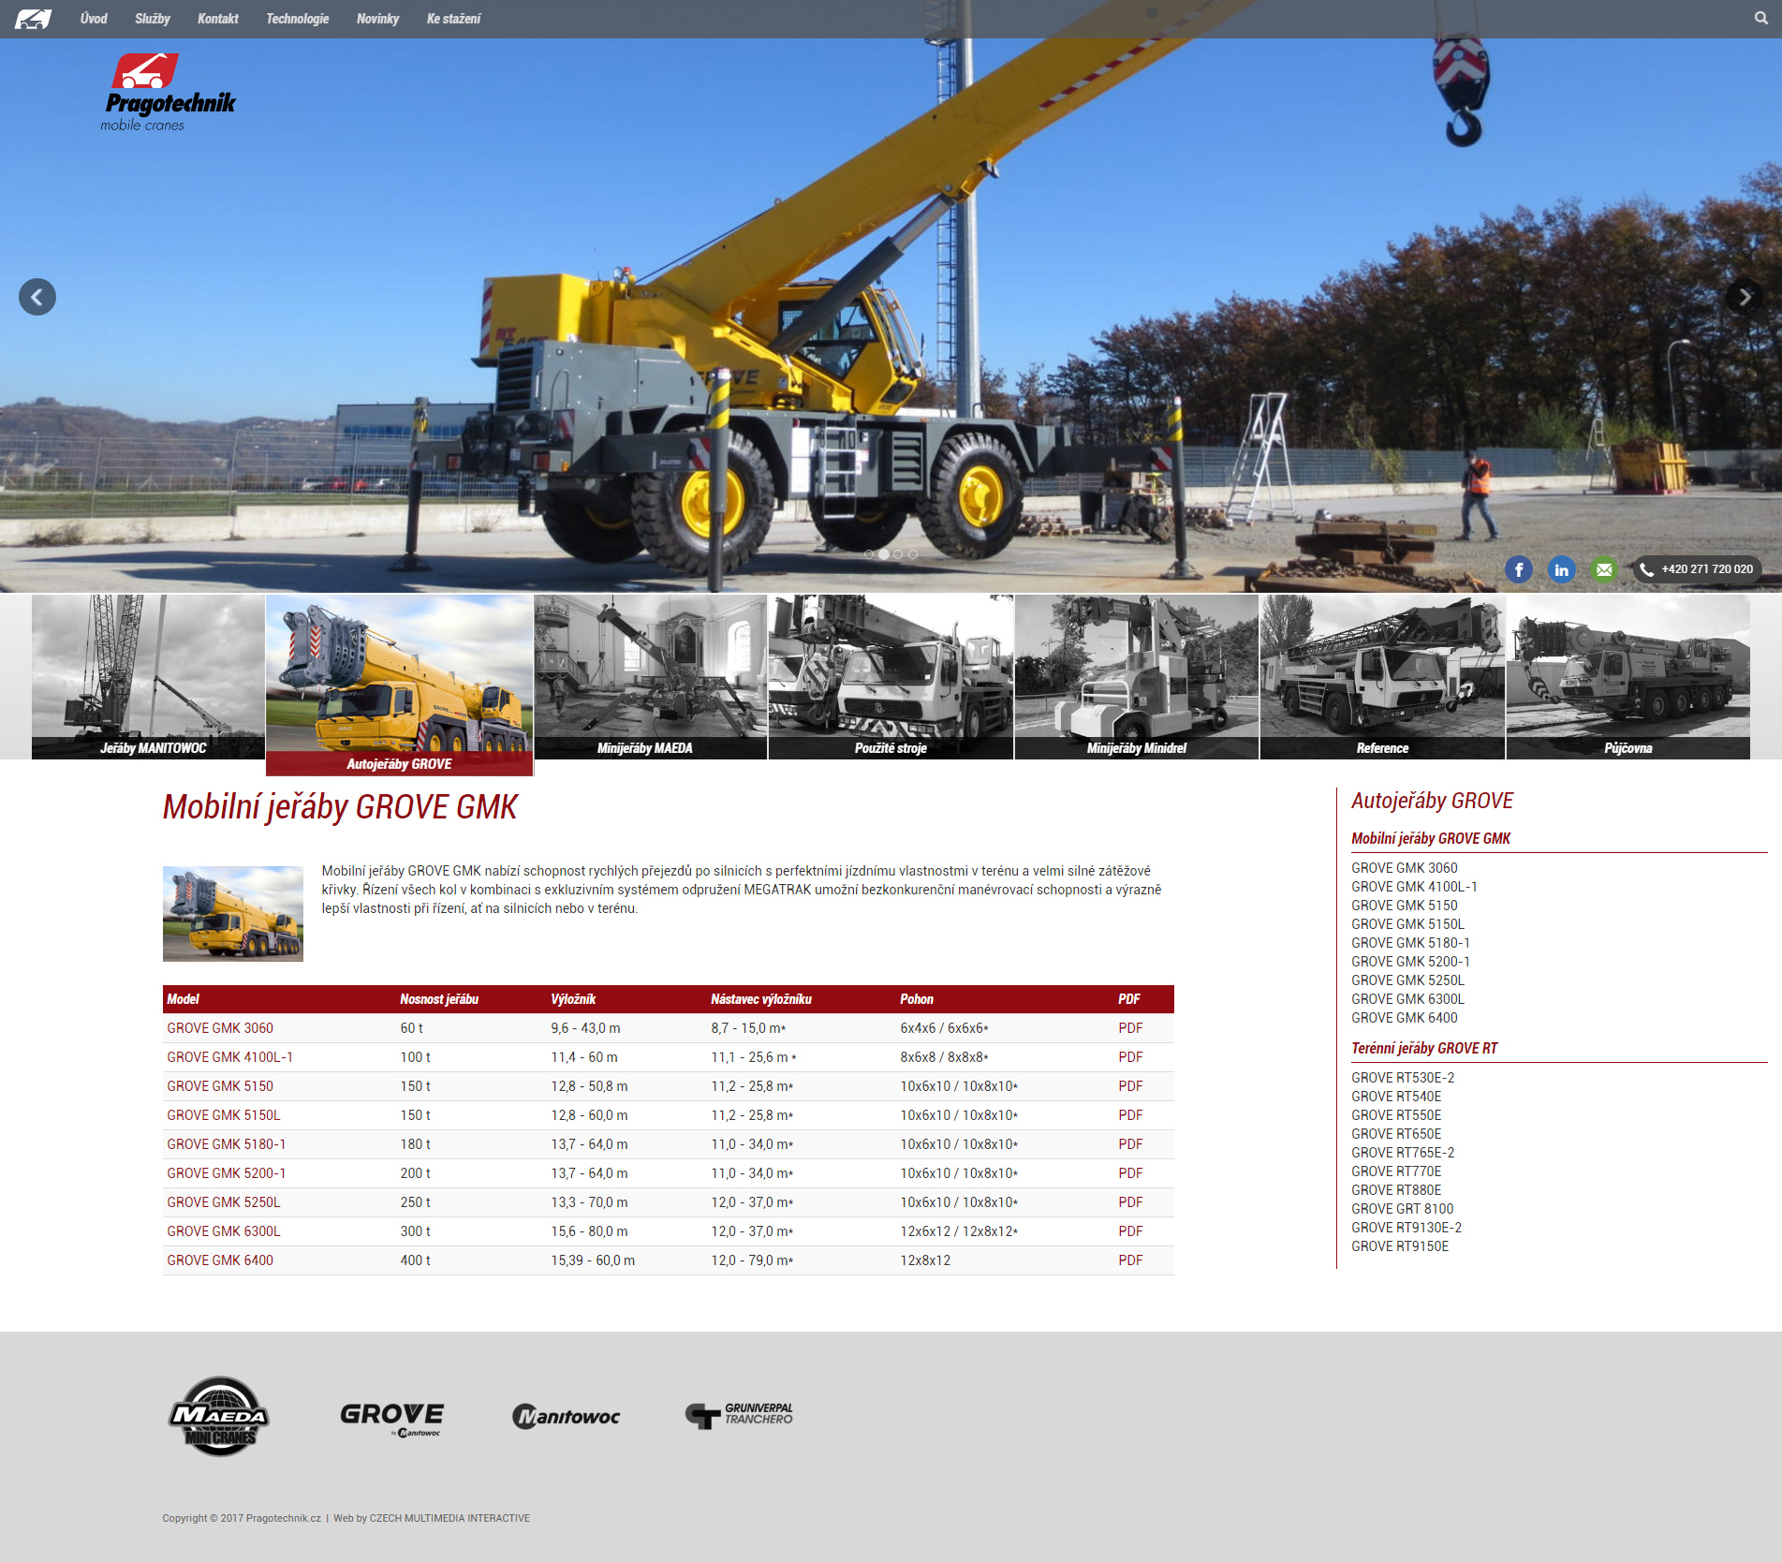The image size is (1782, 1562).
Task: Select GROVE GRT 8100 in sidebar
Action: [x=1402, y=1209]
